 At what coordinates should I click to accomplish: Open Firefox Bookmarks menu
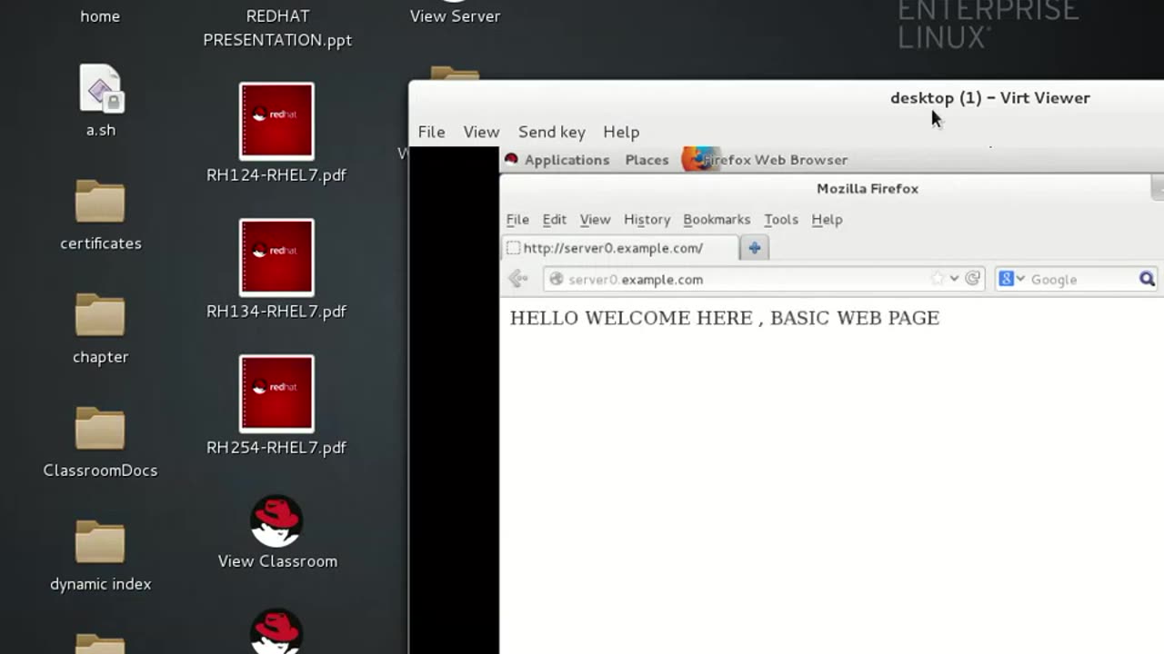click(717, 219)
